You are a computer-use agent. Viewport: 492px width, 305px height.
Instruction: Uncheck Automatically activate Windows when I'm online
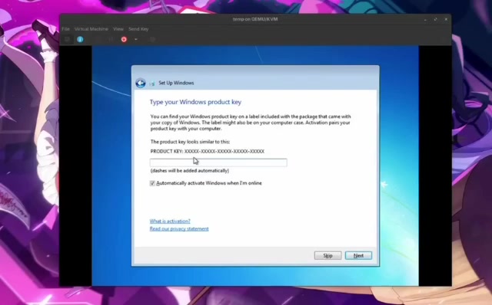tap(152, 183)
